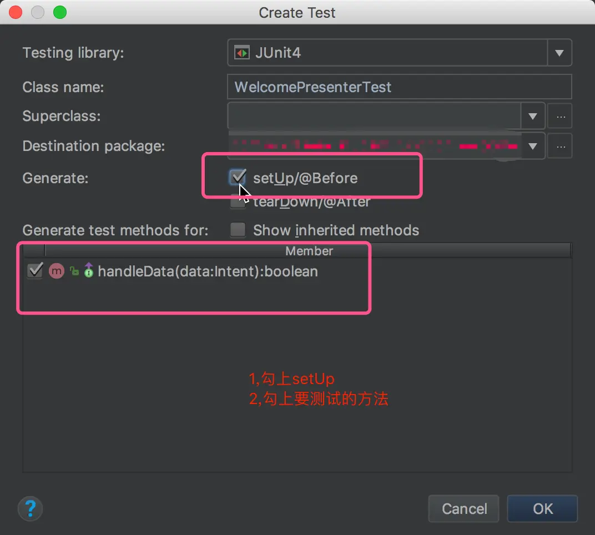Expand the Destination package dropdown arrow
Viewport: 595px width, 535px height.
pos(532,146)
